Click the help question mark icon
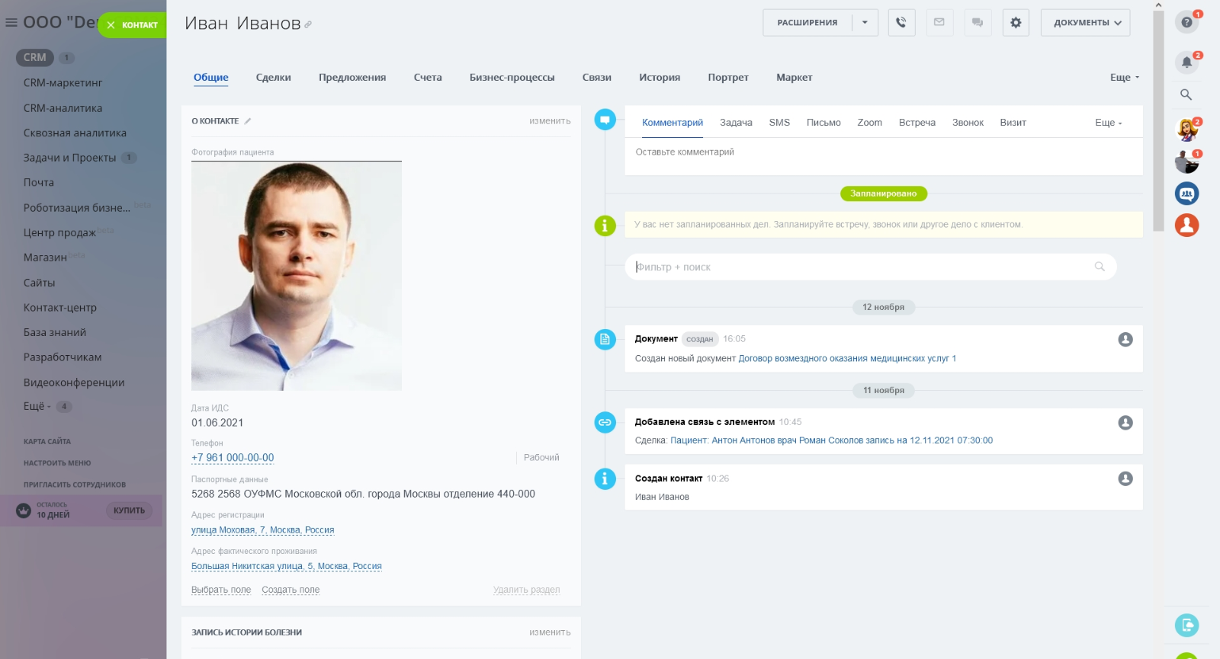Screen dimensions: 1220x659 1186,22
